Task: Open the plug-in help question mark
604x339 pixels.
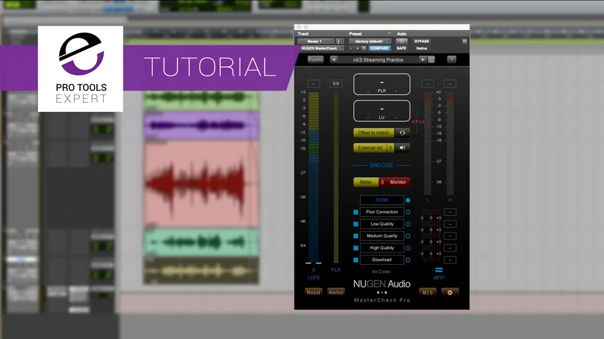Action: 452,60
